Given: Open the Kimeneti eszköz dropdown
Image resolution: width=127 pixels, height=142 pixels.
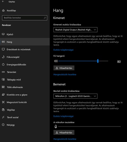Looking at the screenshot, I should (x=75, y=30).
